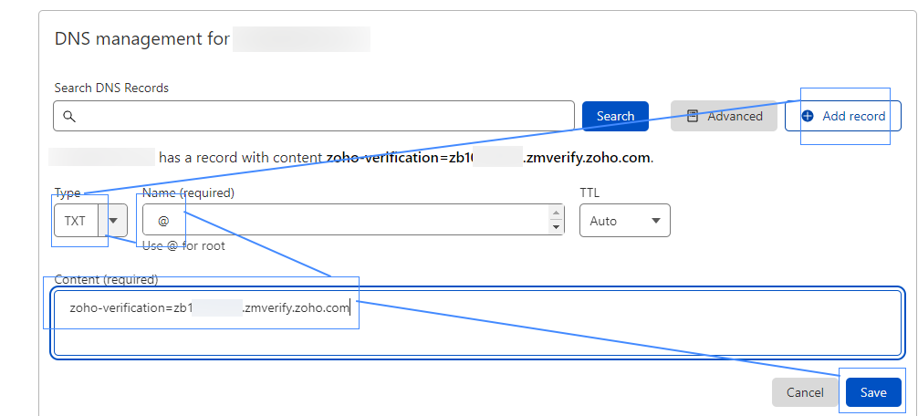Save the new TXT record
The image size is (918, 416).
(x=873, y=392)
